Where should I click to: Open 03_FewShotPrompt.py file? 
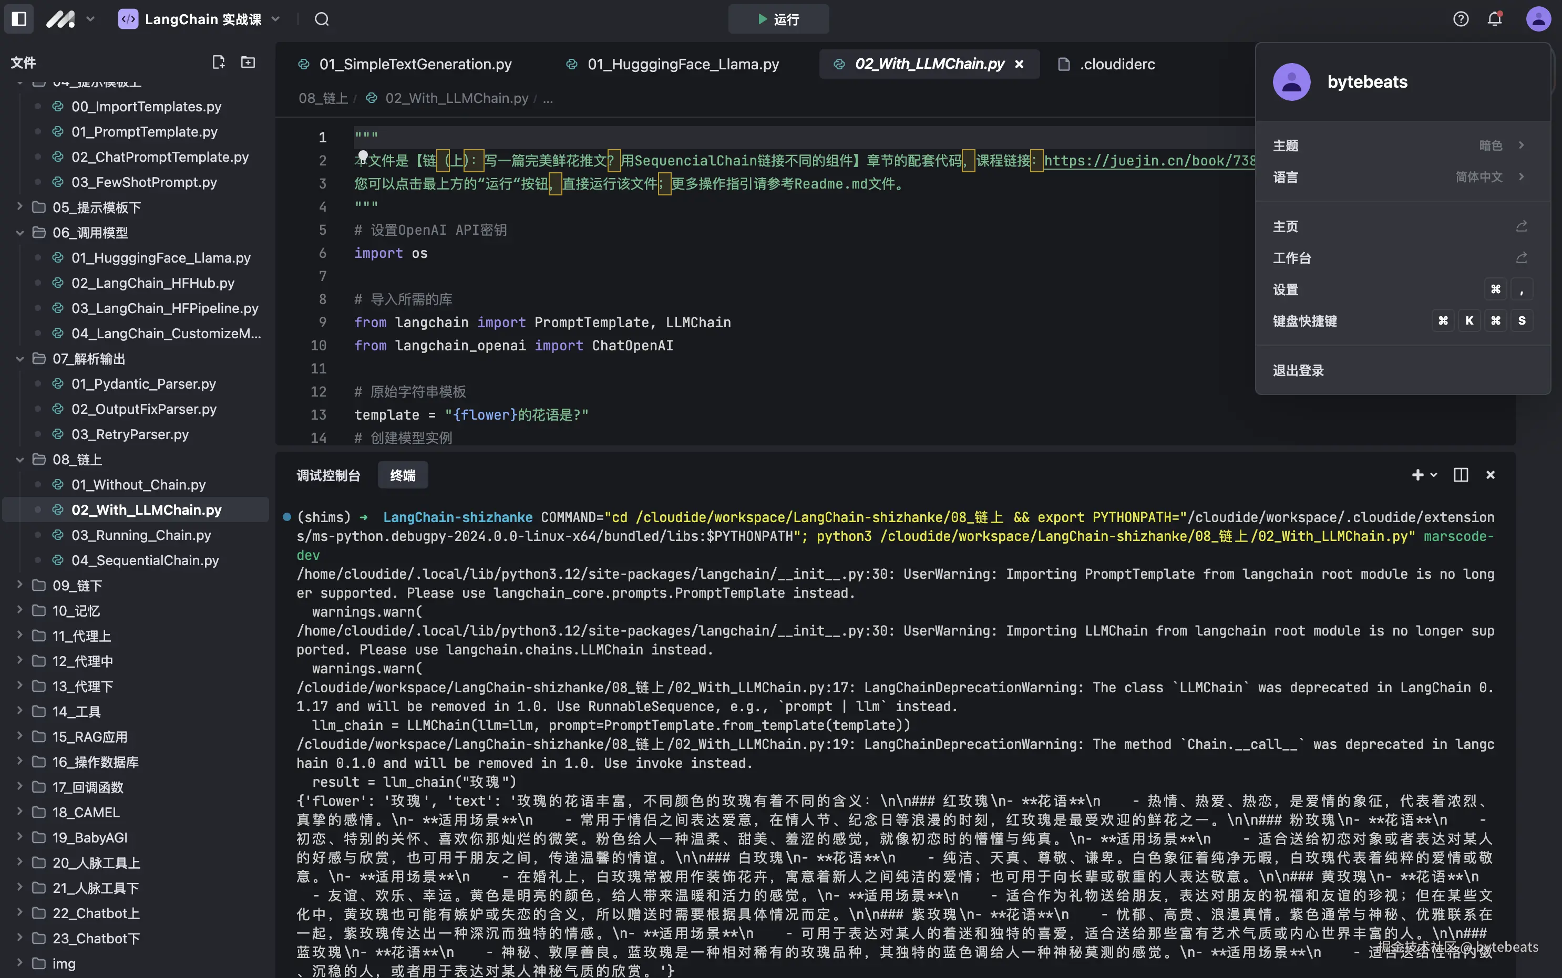[x=136, y=182]
